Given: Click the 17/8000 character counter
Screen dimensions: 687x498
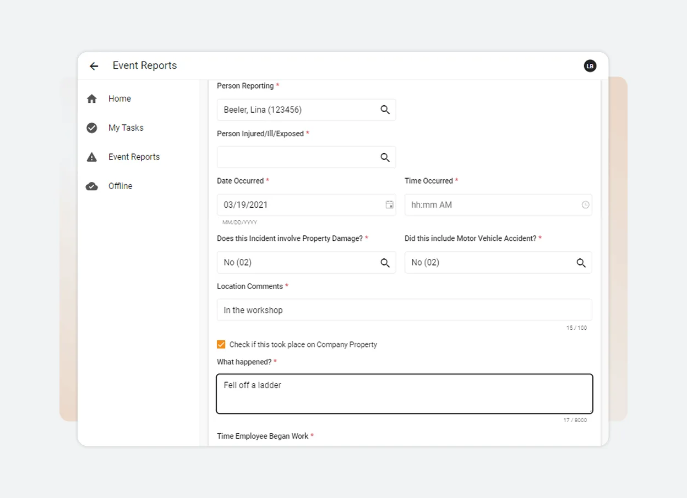Looking at the screenshot, I should coord(576,420).
